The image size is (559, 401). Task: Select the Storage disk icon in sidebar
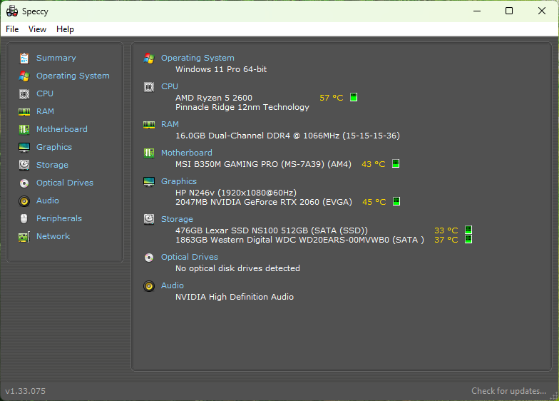coord(24,165)
